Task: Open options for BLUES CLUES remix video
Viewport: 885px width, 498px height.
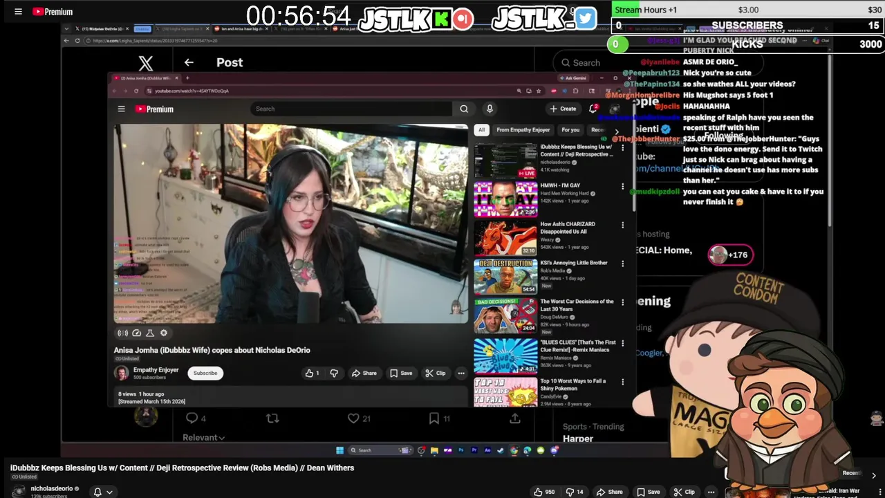Action: tap(622, 343)
